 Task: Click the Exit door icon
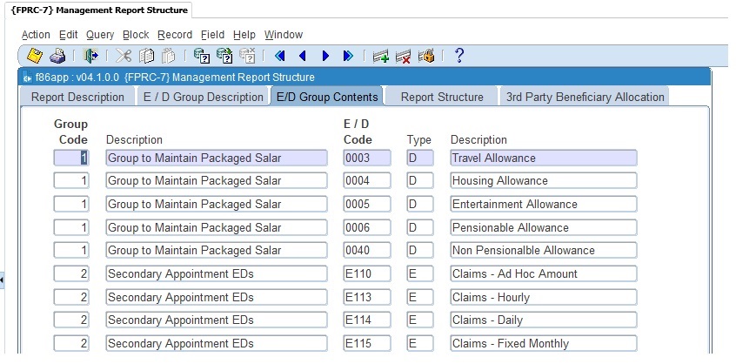point(91,57)
